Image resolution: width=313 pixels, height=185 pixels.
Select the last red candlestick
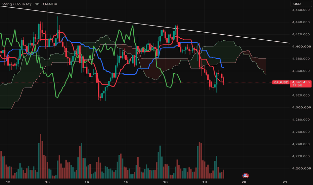point(224,80)
